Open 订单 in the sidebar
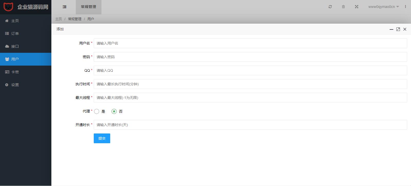 point(26,34)
